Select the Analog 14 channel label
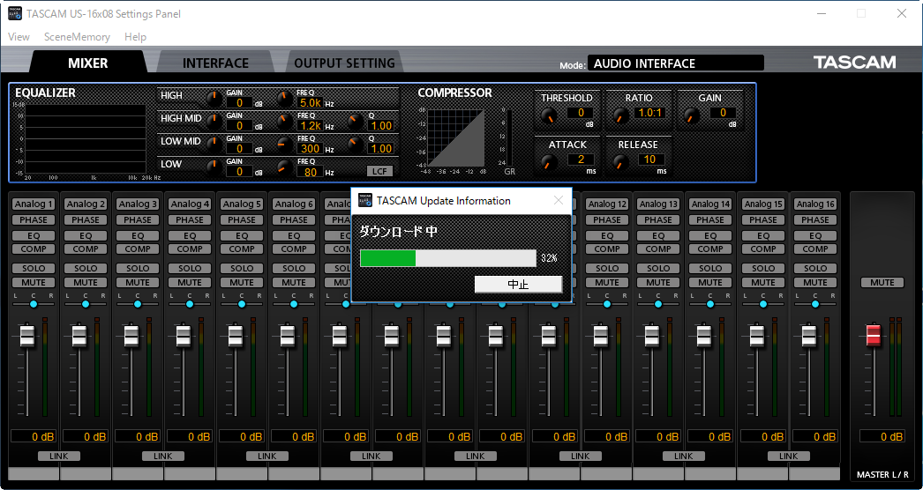This screenshot has width=923, height=490. (710, 204)
